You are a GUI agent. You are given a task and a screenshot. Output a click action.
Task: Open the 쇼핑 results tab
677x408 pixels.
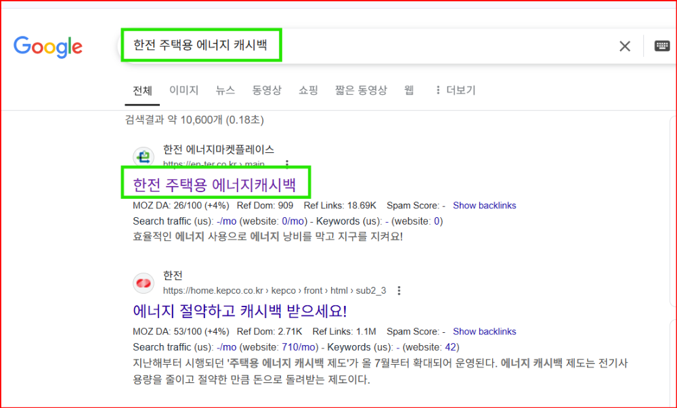tap(308, 89)
